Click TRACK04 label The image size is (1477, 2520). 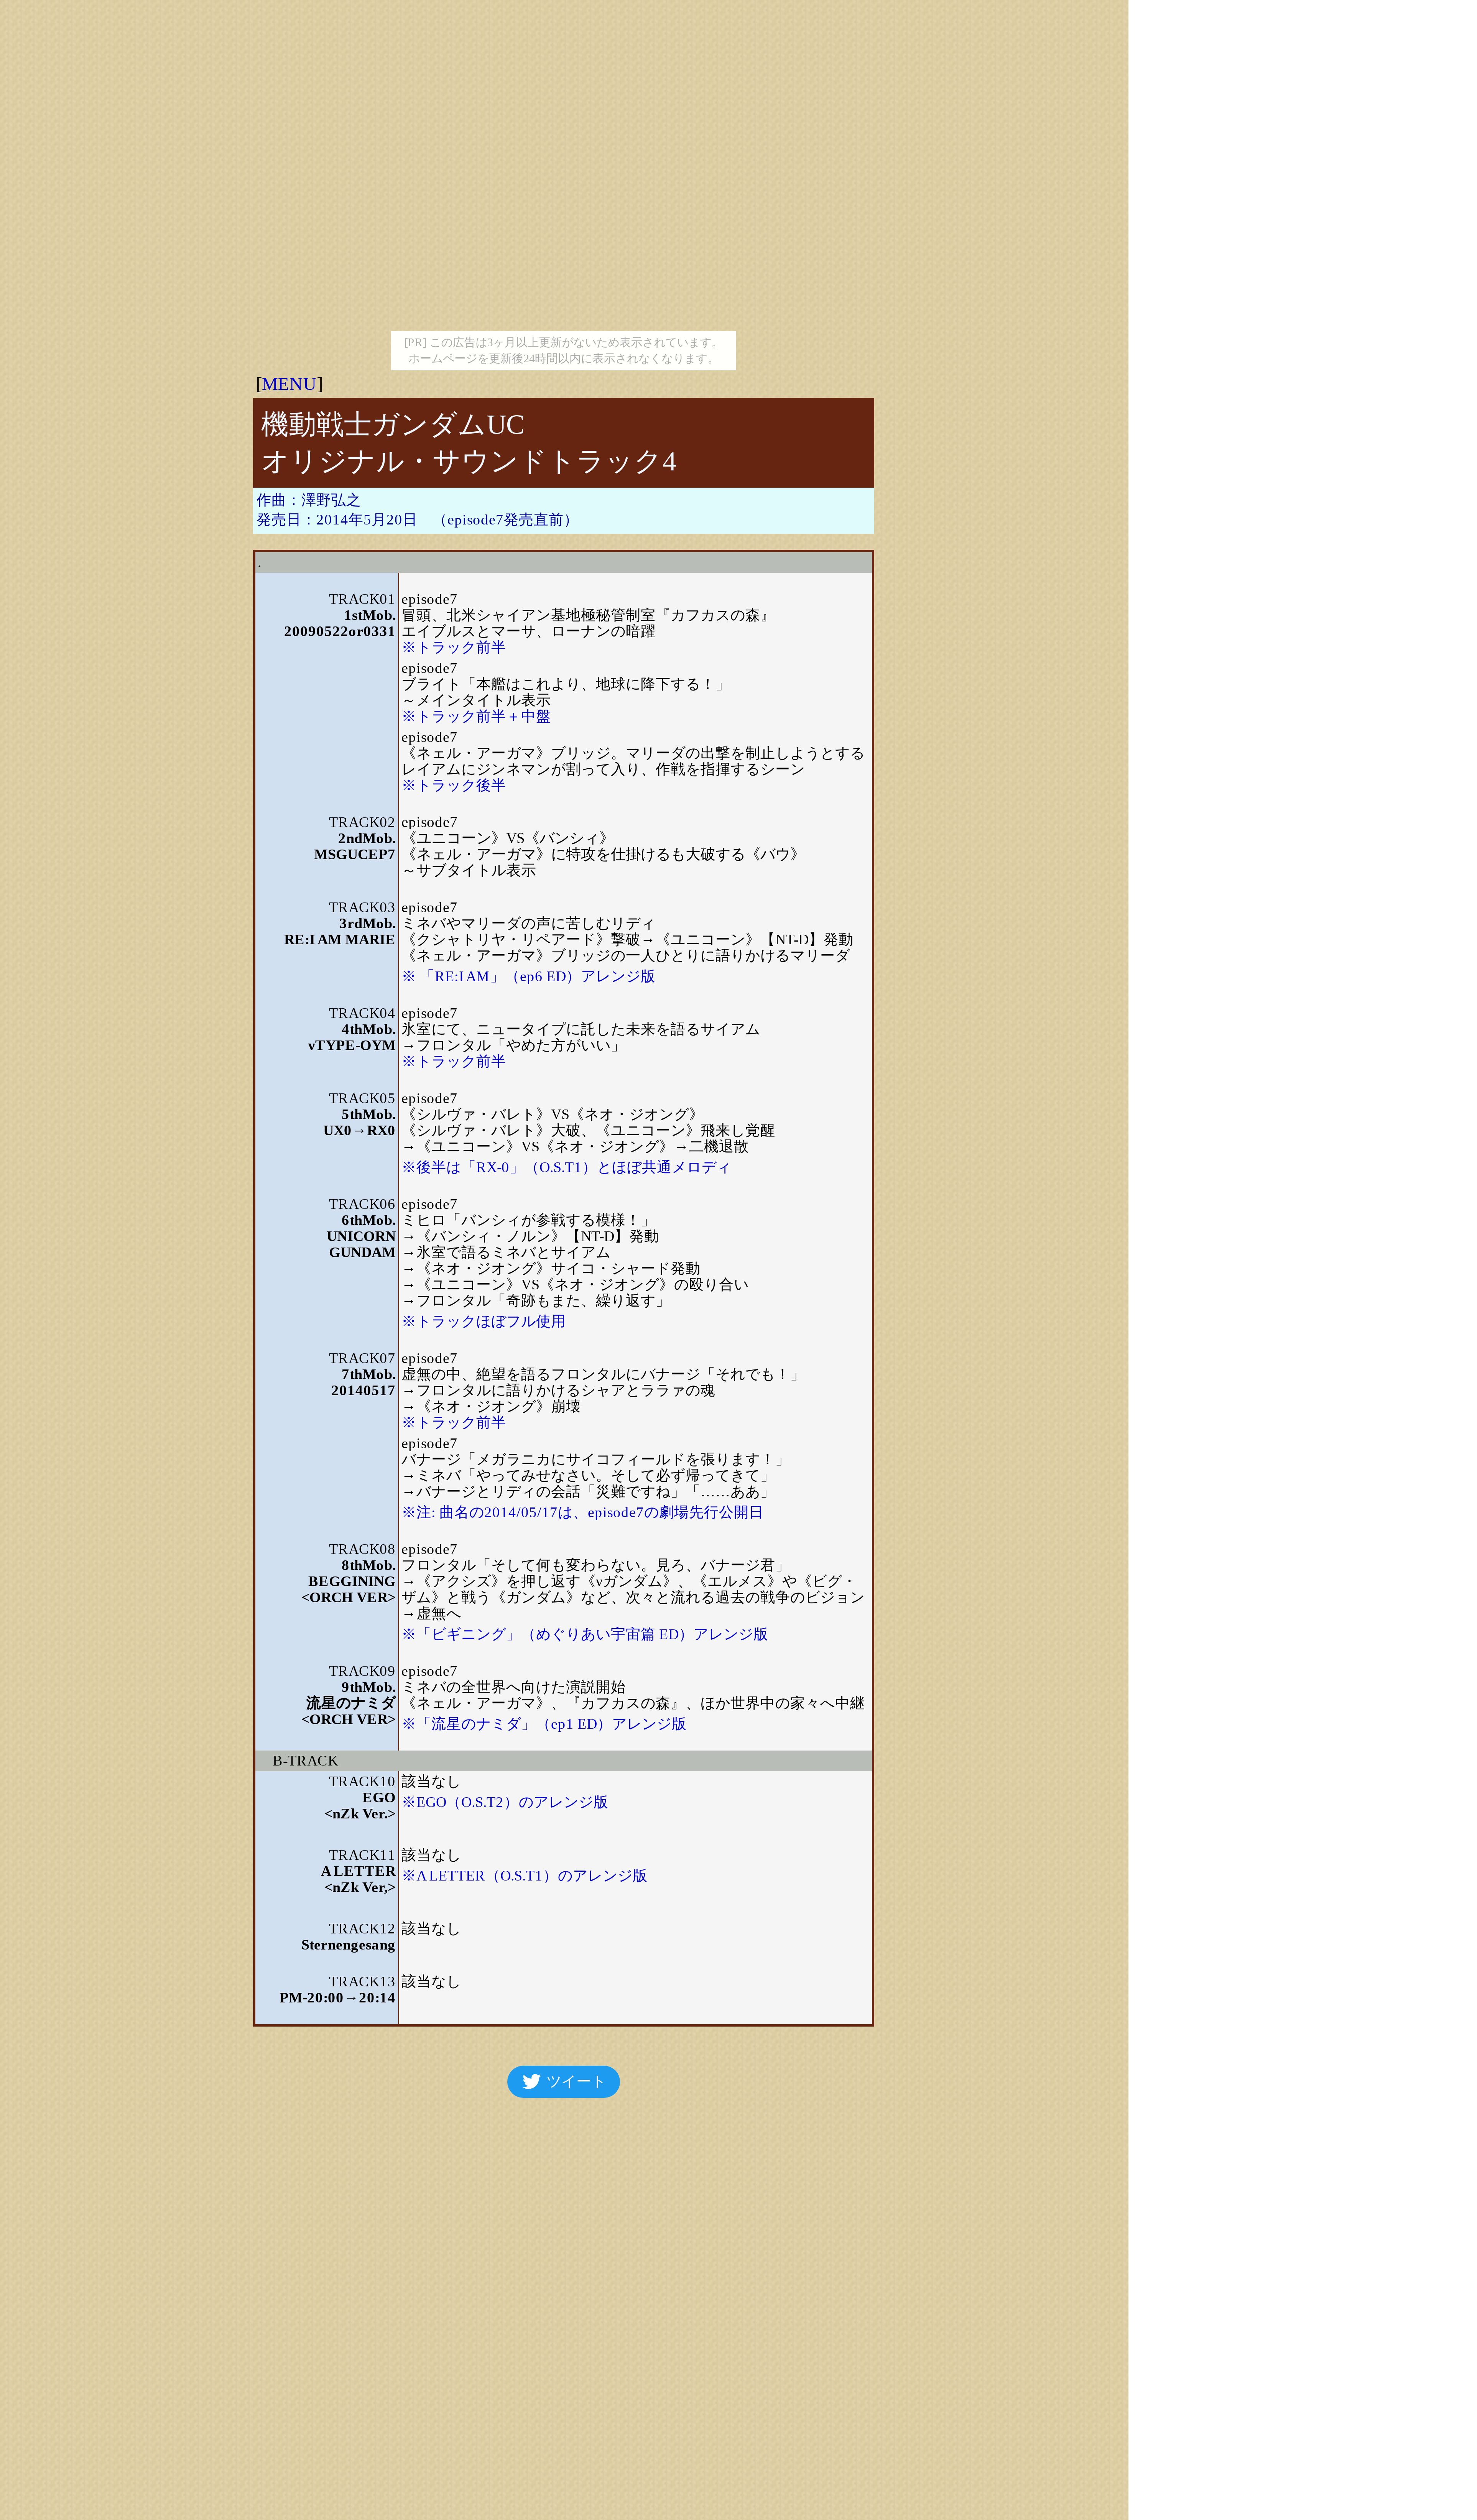tap(362, 1014)
